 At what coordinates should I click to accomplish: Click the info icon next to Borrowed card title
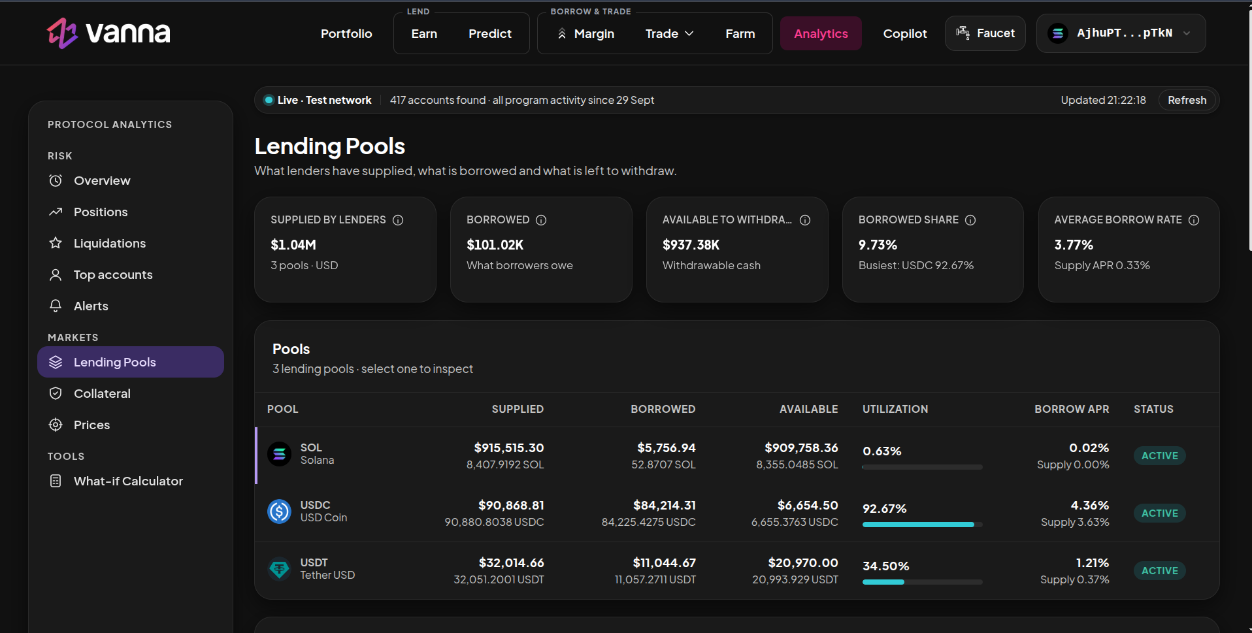point(541,220)
